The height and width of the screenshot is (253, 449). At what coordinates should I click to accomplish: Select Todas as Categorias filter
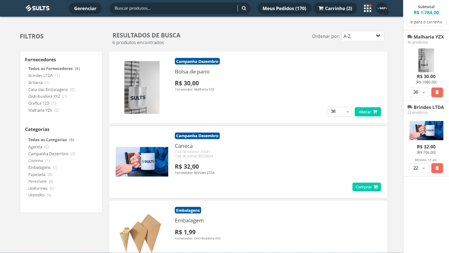pyautogui.click(x=51, y=140)
